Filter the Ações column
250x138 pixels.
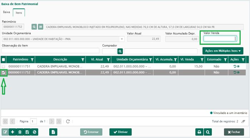(x=243, y=60)
